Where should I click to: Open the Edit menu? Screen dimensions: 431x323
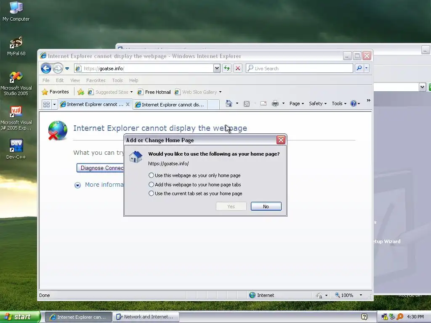coord(60,80)
